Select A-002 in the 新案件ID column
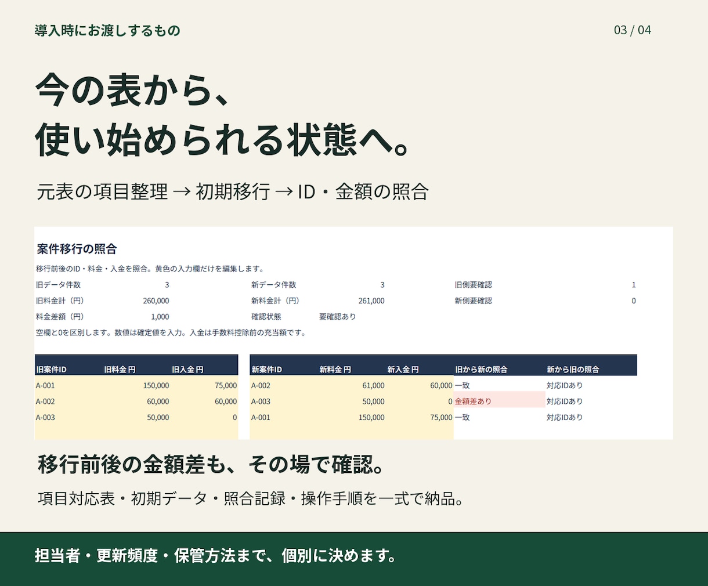 pos(261,385)
